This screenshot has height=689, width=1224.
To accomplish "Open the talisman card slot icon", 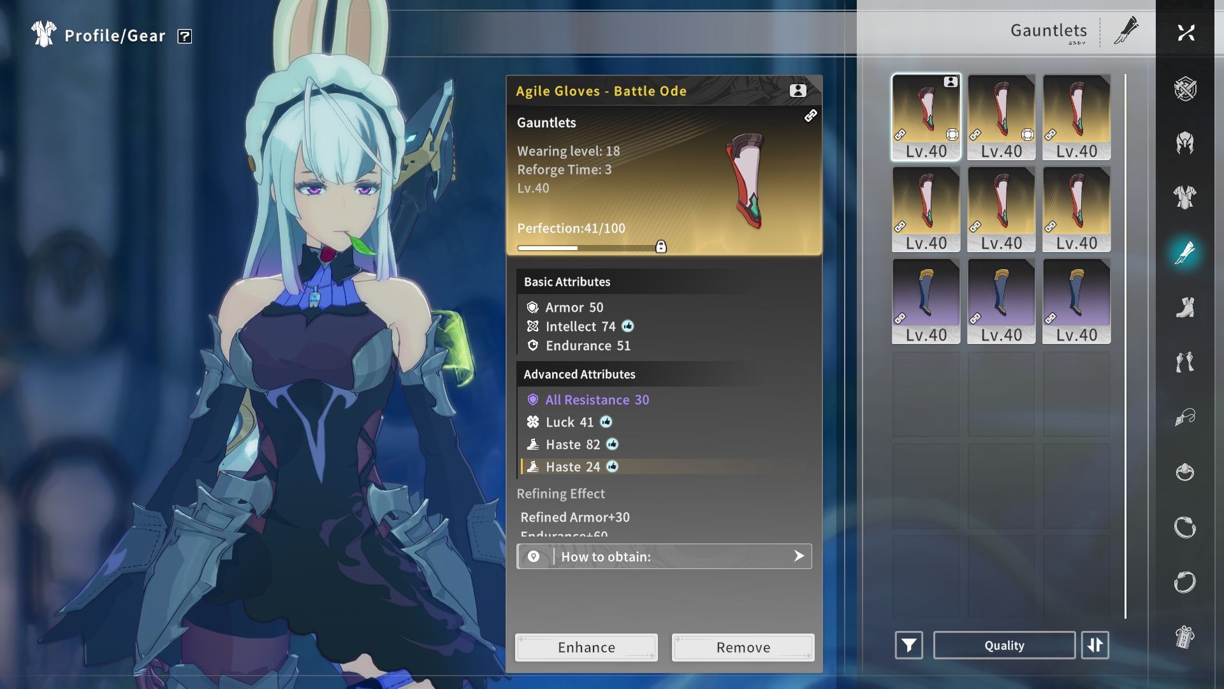I will point(1185,637).
